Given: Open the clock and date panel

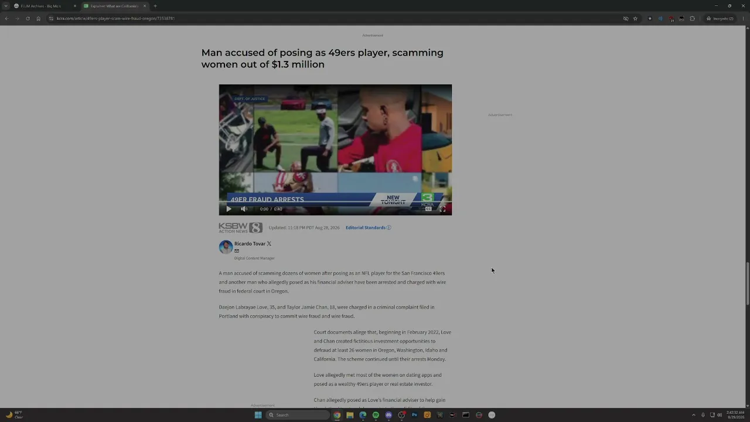Looking at the screenshot, I should pyautogui.click(x=736, y=415).
